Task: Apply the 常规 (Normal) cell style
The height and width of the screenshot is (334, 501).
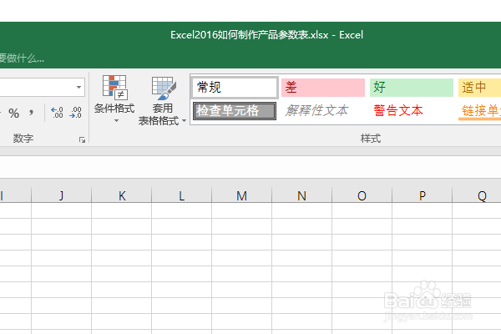Action: click(x=235, y=87)
